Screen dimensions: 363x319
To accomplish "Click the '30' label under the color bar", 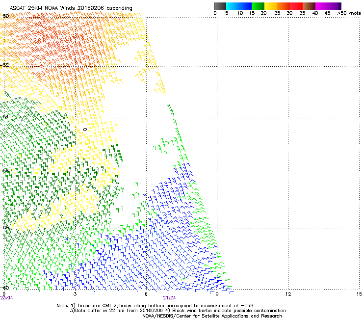I will tap(289, 13).
